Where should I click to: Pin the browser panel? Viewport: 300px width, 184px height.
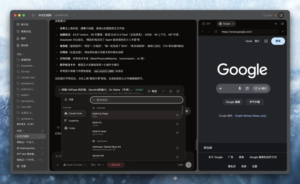tap(282, 24)
